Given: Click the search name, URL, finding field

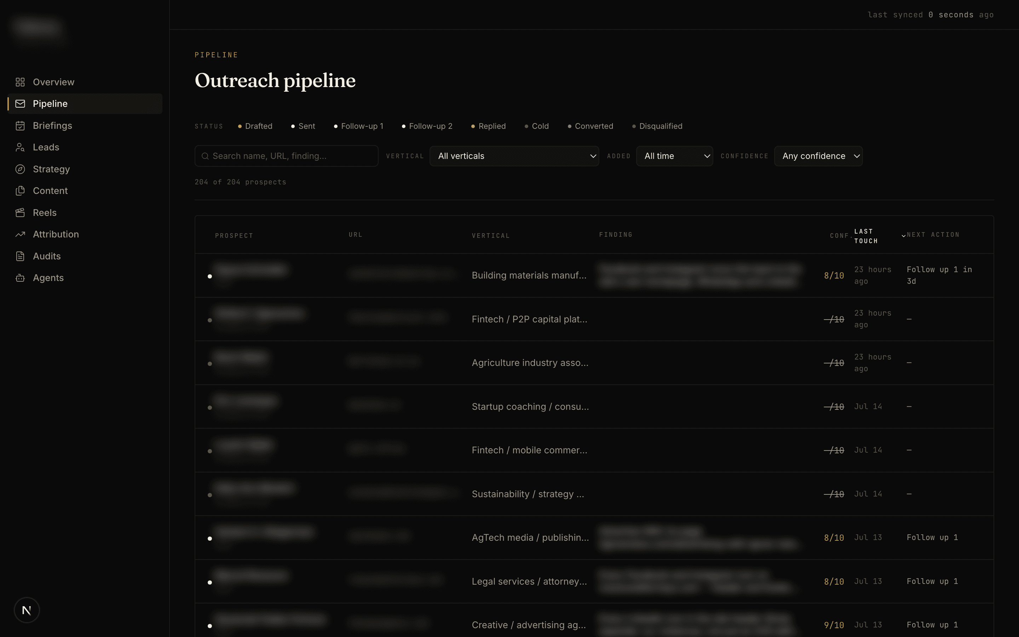Looking at the screenshot, I should pos(286,156).
